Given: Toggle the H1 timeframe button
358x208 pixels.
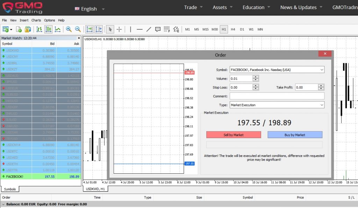Looking at the screenshot, I should 224,29.
